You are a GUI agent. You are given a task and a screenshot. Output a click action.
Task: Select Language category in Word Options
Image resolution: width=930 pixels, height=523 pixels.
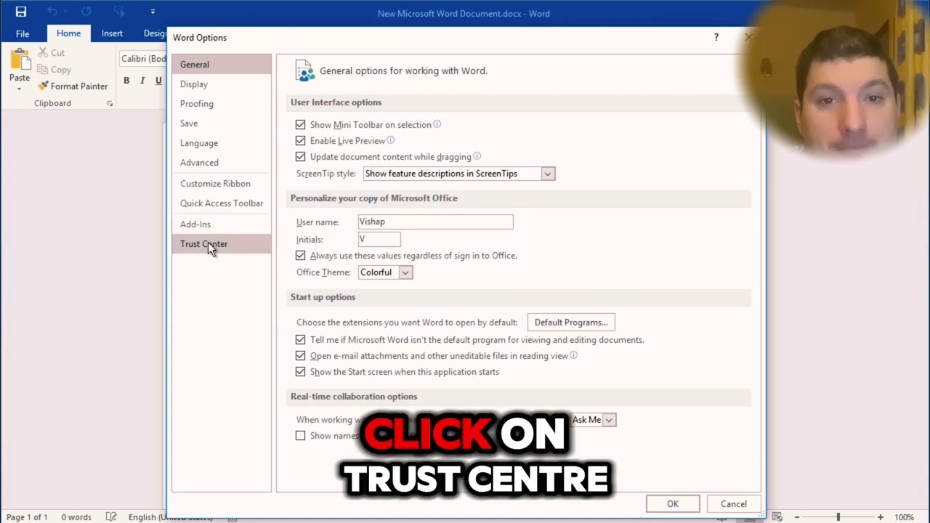click(222, 143)
